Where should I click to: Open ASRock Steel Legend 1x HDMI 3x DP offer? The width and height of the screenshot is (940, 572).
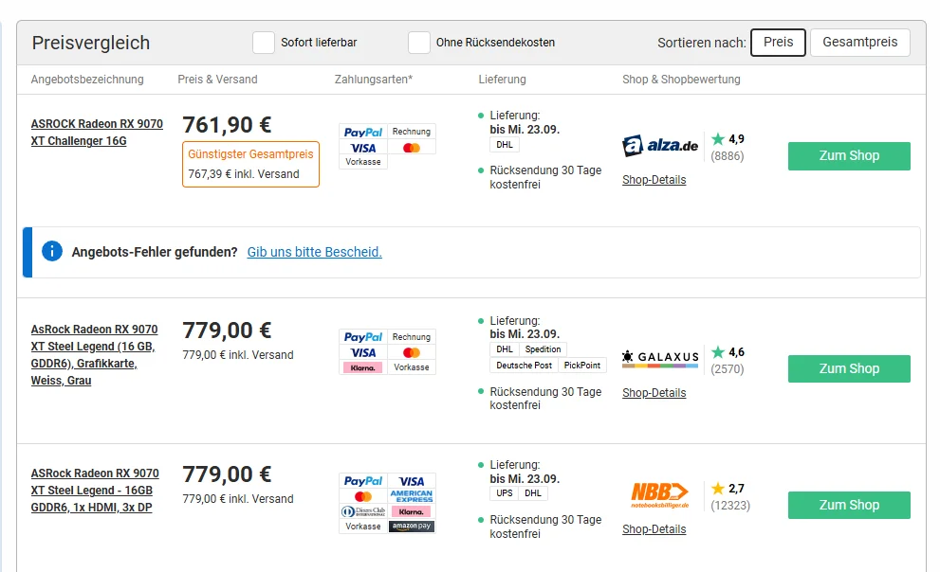coord(95,490)
